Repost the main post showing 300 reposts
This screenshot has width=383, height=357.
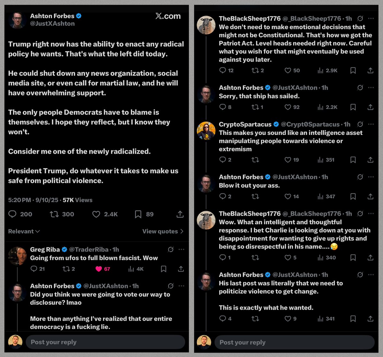tap(55, 214)
